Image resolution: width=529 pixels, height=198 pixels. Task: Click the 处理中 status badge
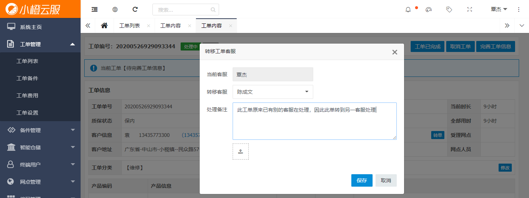[x=191, y=46]
